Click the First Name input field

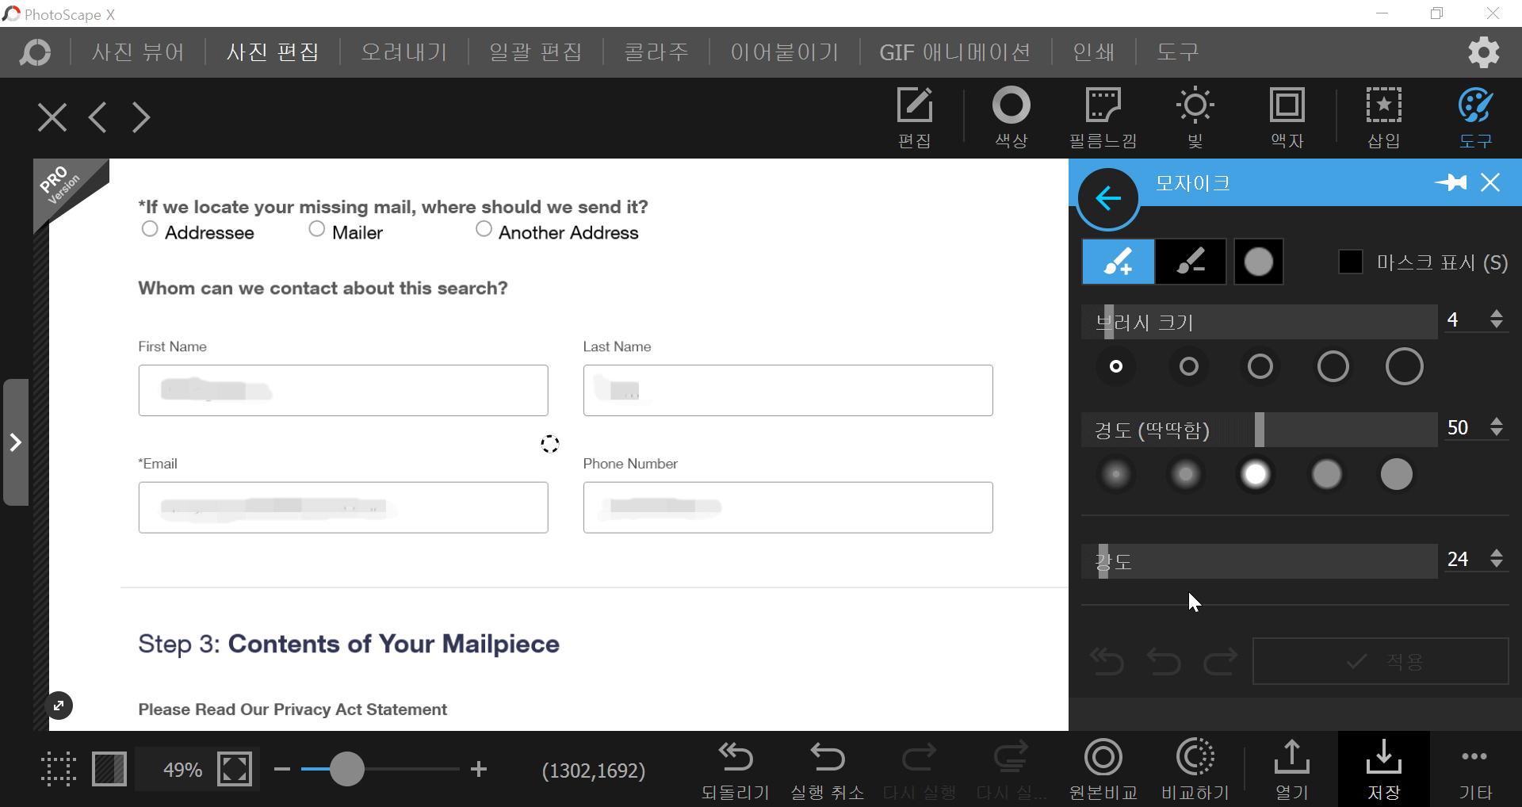[343, 390]
